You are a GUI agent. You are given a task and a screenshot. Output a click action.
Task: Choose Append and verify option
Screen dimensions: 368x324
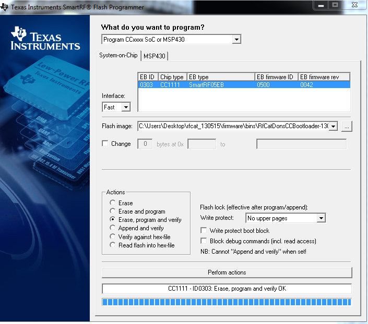(113, 228)
